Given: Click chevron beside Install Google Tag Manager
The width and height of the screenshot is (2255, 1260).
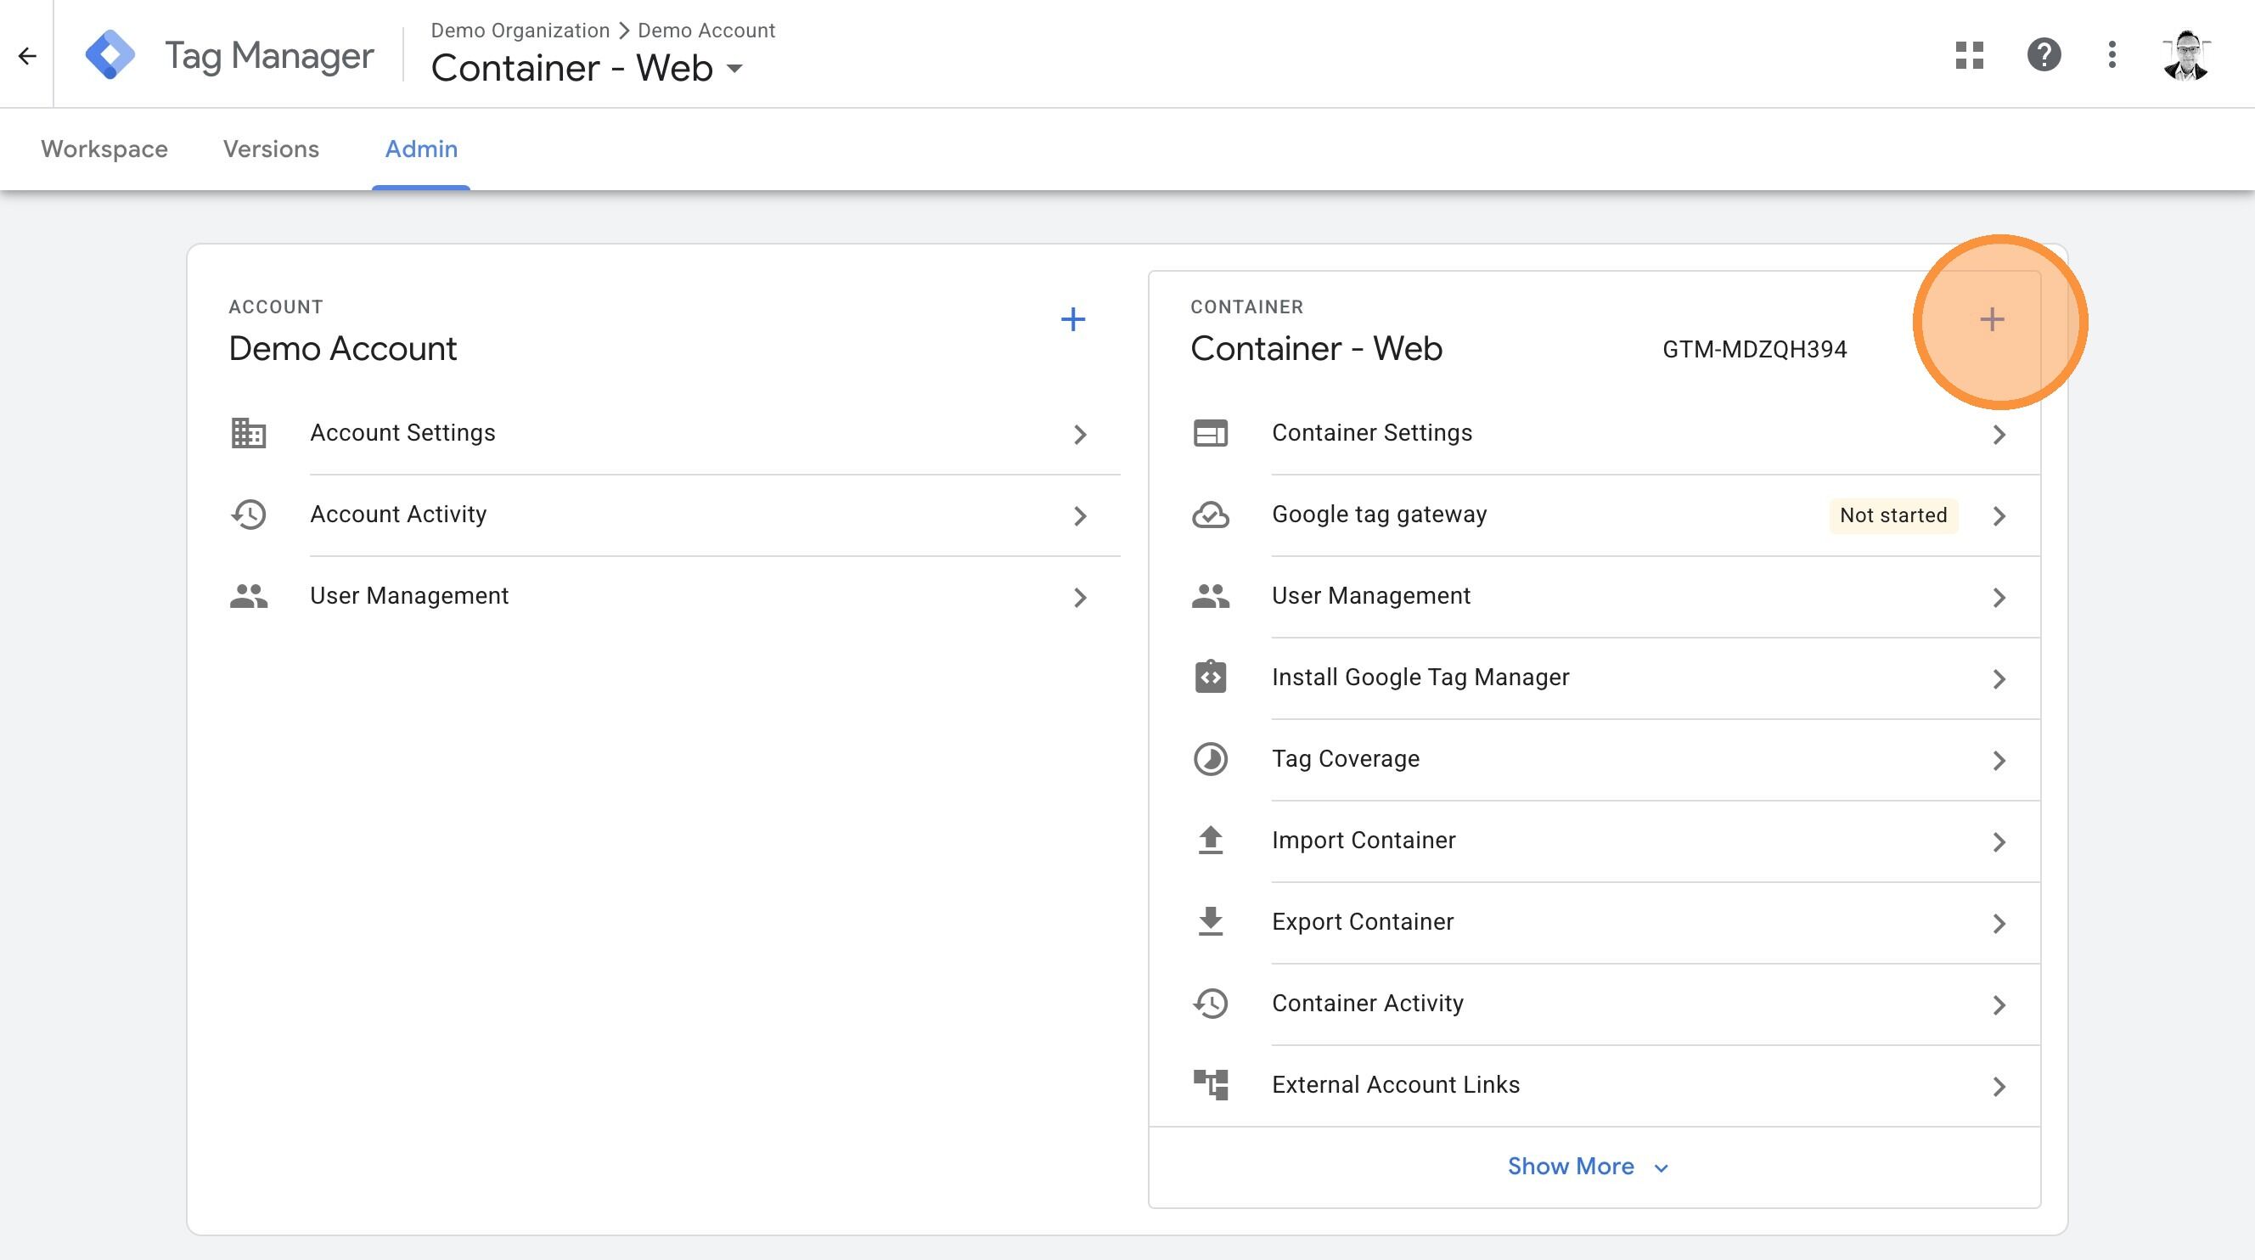Looking at the screenshot, I should click(x=1999, y=678).
